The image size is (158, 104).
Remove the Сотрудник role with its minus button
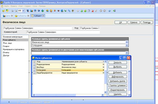(127, 45)
